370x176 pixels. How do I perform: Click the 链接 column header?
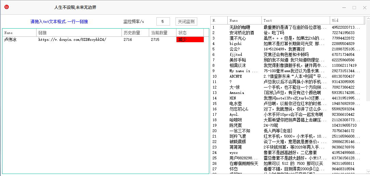[79, 33]
